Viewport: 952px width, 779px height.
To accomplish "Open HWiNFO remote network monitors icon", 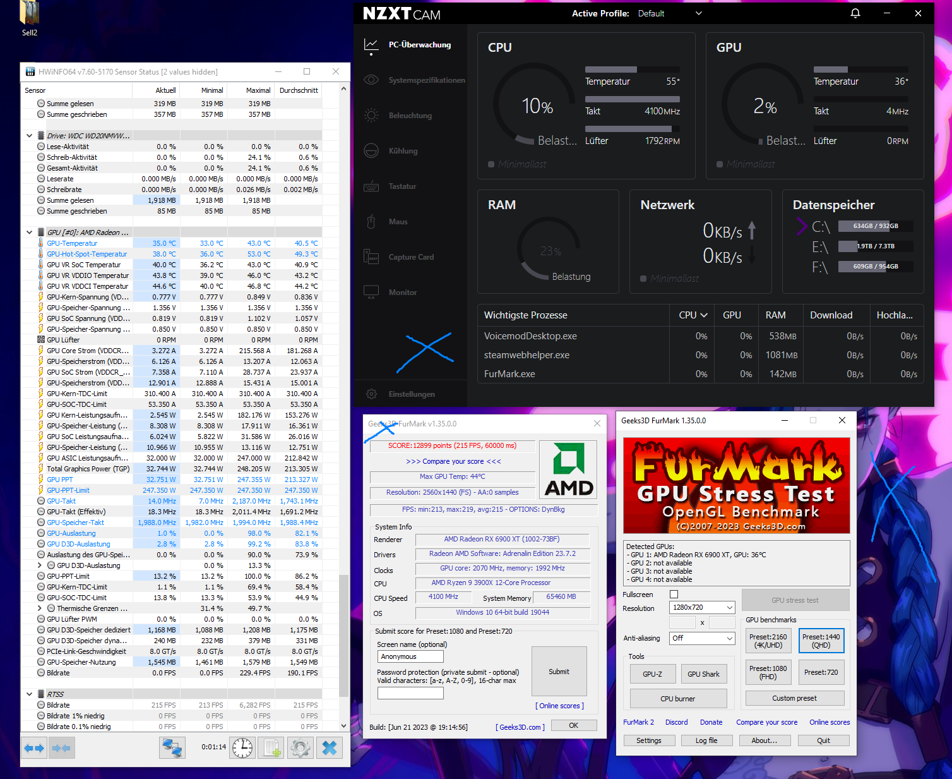I will coord(172,748).
